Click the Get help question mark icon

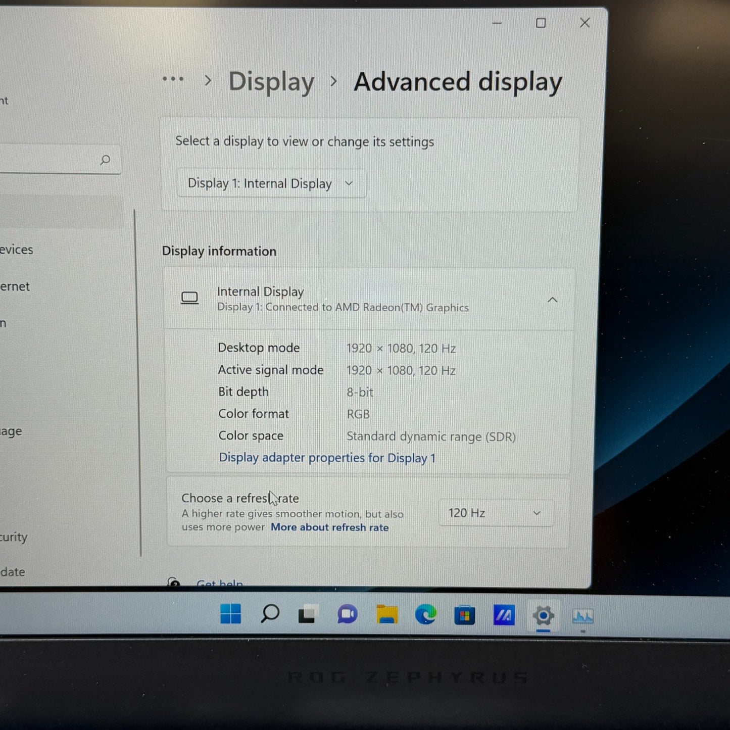[x=174, y=582]
